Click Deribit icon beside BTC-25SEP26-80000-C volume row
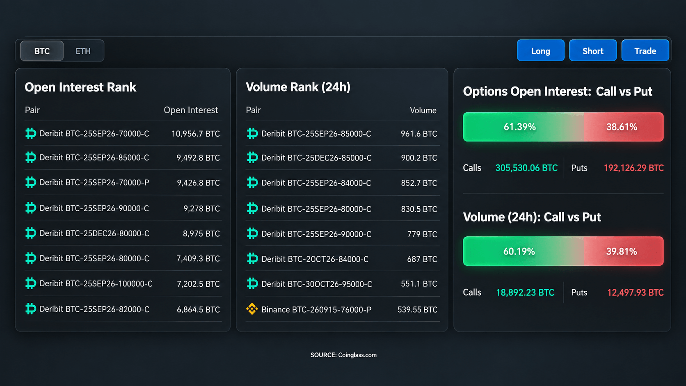The height and width of the screenshot is (386, 686). tap(252, 209)
